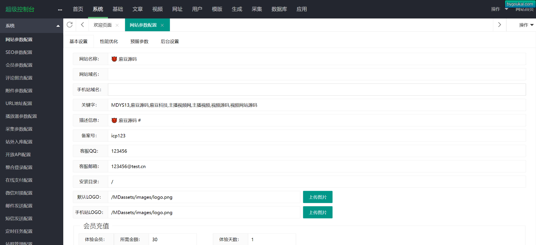Click the scroll tabs right arrow
The height and width of the screenshot is (245, 536).
click(499, 25)
